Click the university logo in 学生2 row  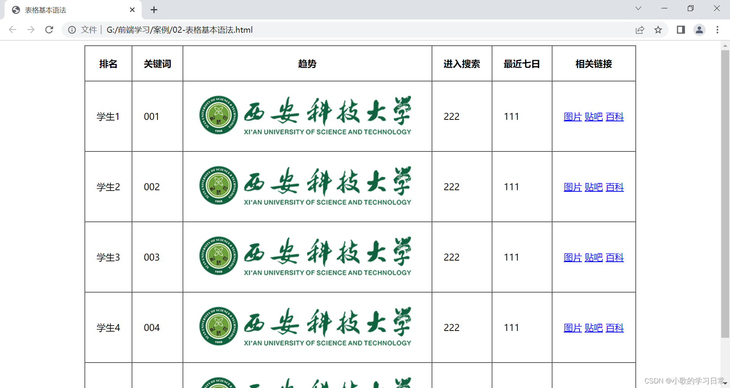(305, 186)
